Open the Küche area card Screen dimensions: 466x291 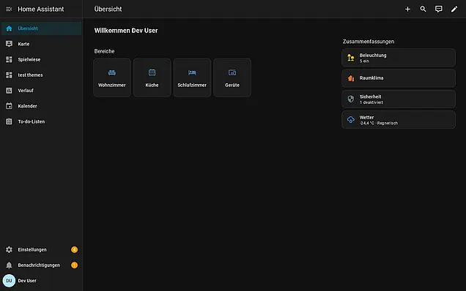(152, 78)
